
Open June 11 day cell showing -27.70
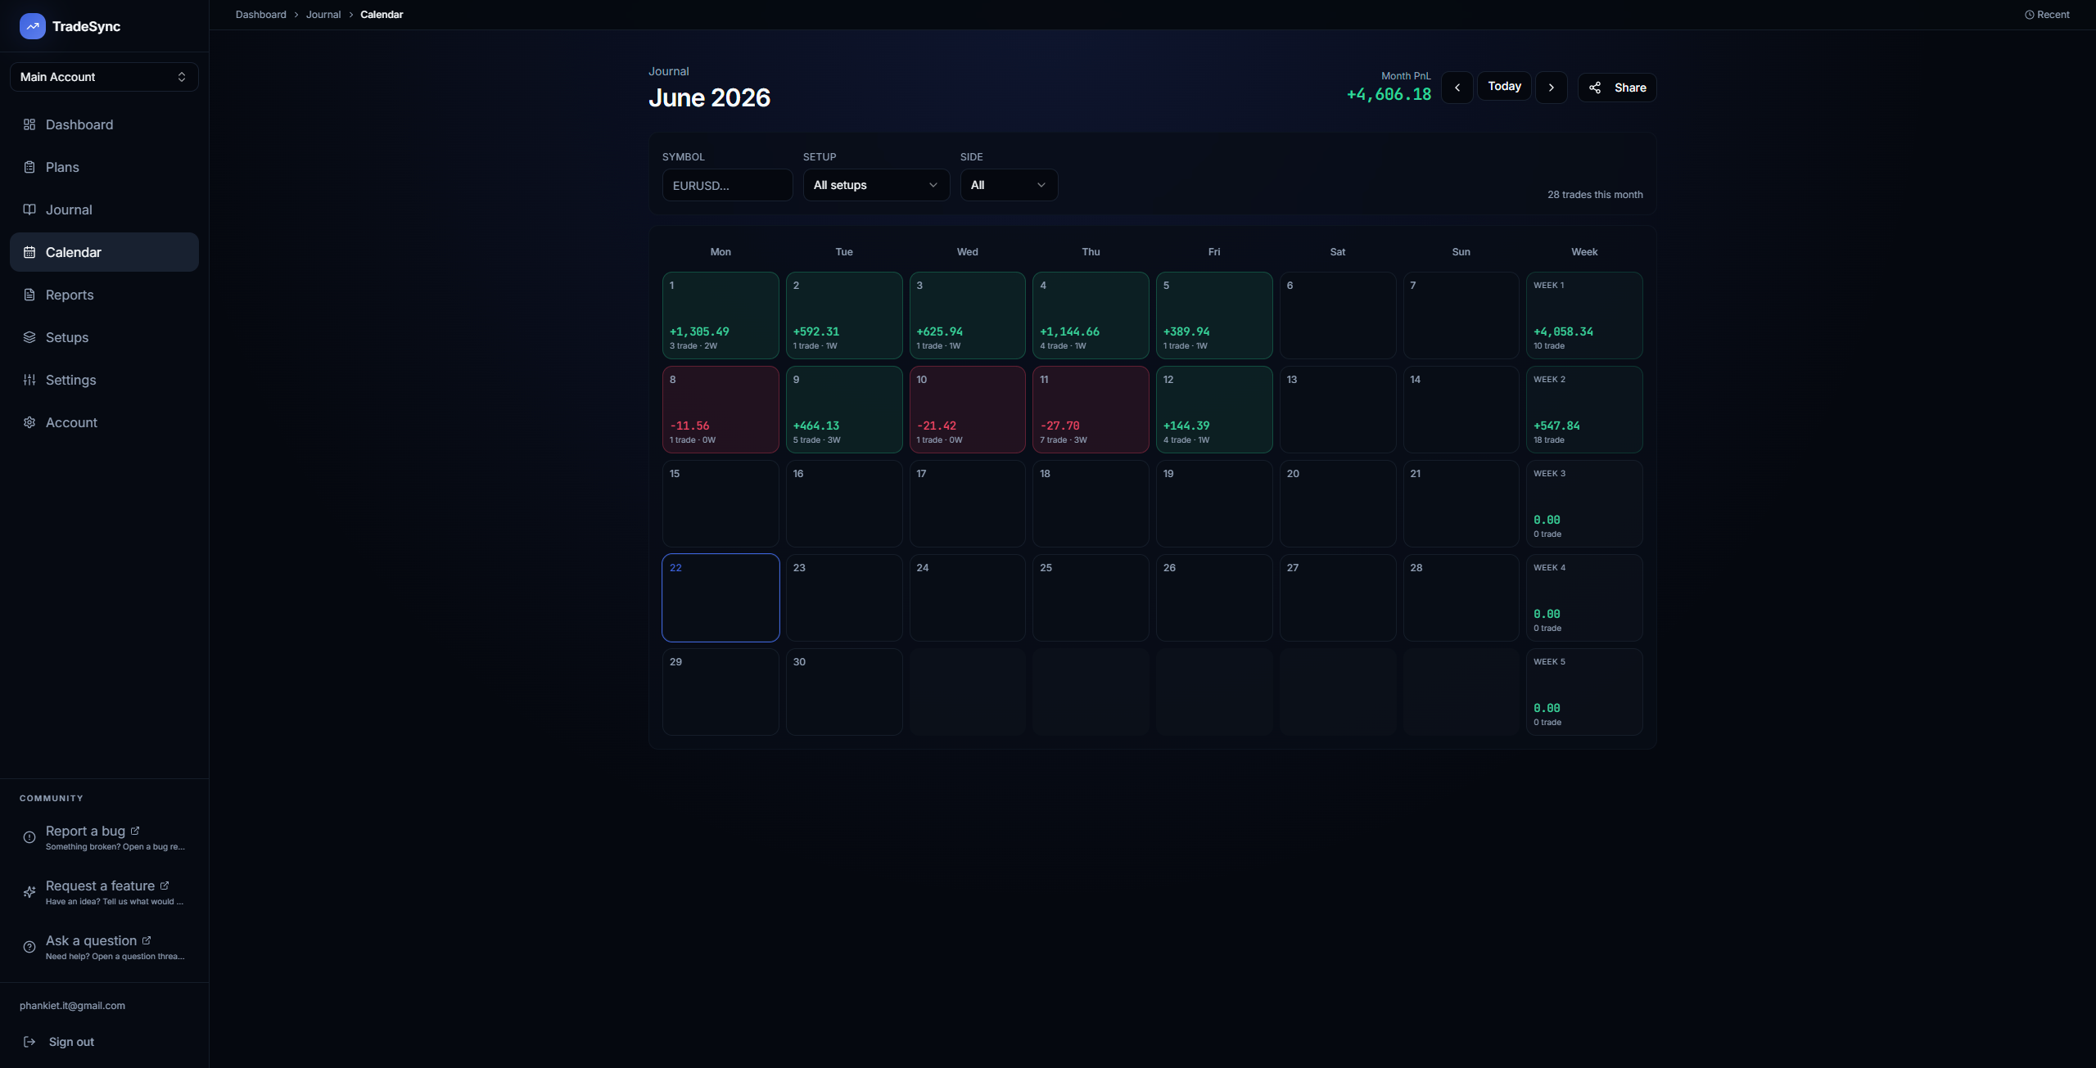pos(1091,409)
